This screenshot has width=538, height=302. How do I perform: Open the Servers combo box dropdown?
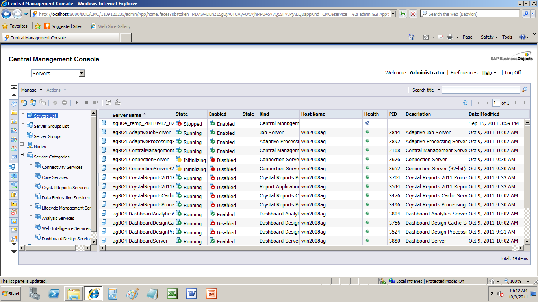pos(82,73)
